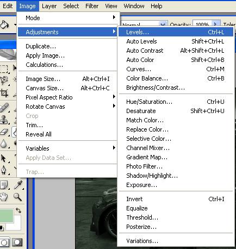This screenshot has height=249, width=236.
Task: Open Shadow/Highlight dialog
Action: pyautogui.click(x=176, y=176)
